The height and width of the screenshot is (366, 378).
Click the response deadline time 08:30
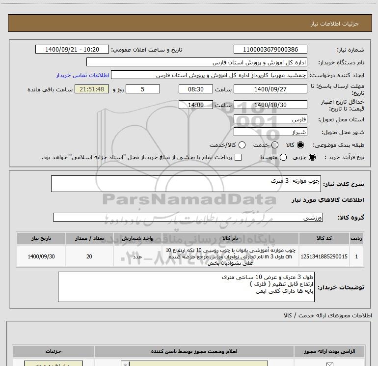pos(196,89)
